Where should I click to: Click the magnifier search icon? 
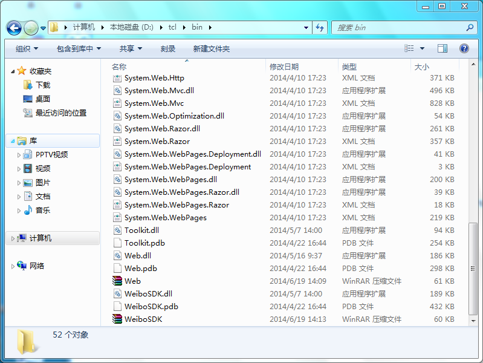coord(470,28)
